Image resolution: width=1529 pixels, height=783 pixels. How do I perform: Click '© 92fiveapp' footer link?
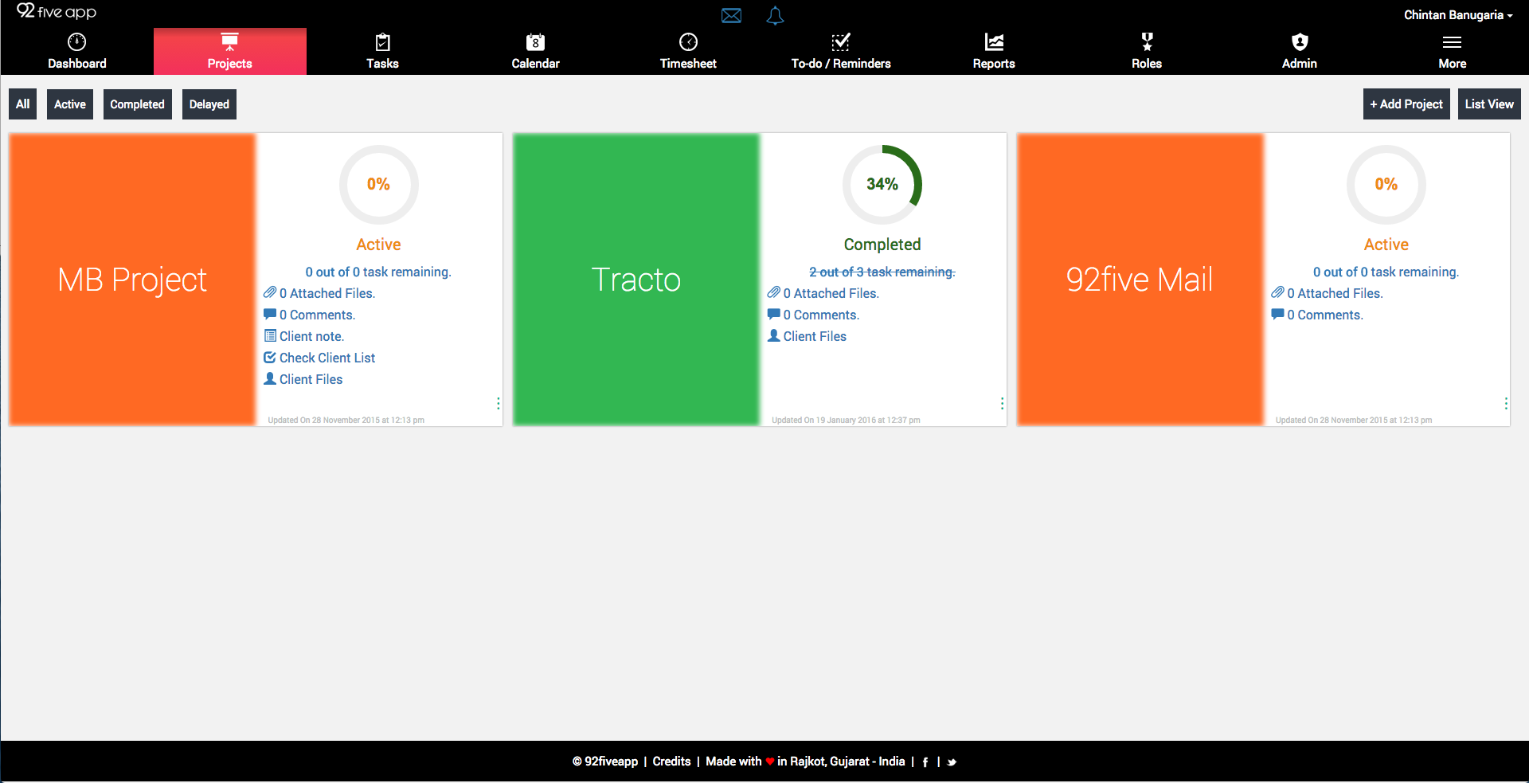click(605, 761)
